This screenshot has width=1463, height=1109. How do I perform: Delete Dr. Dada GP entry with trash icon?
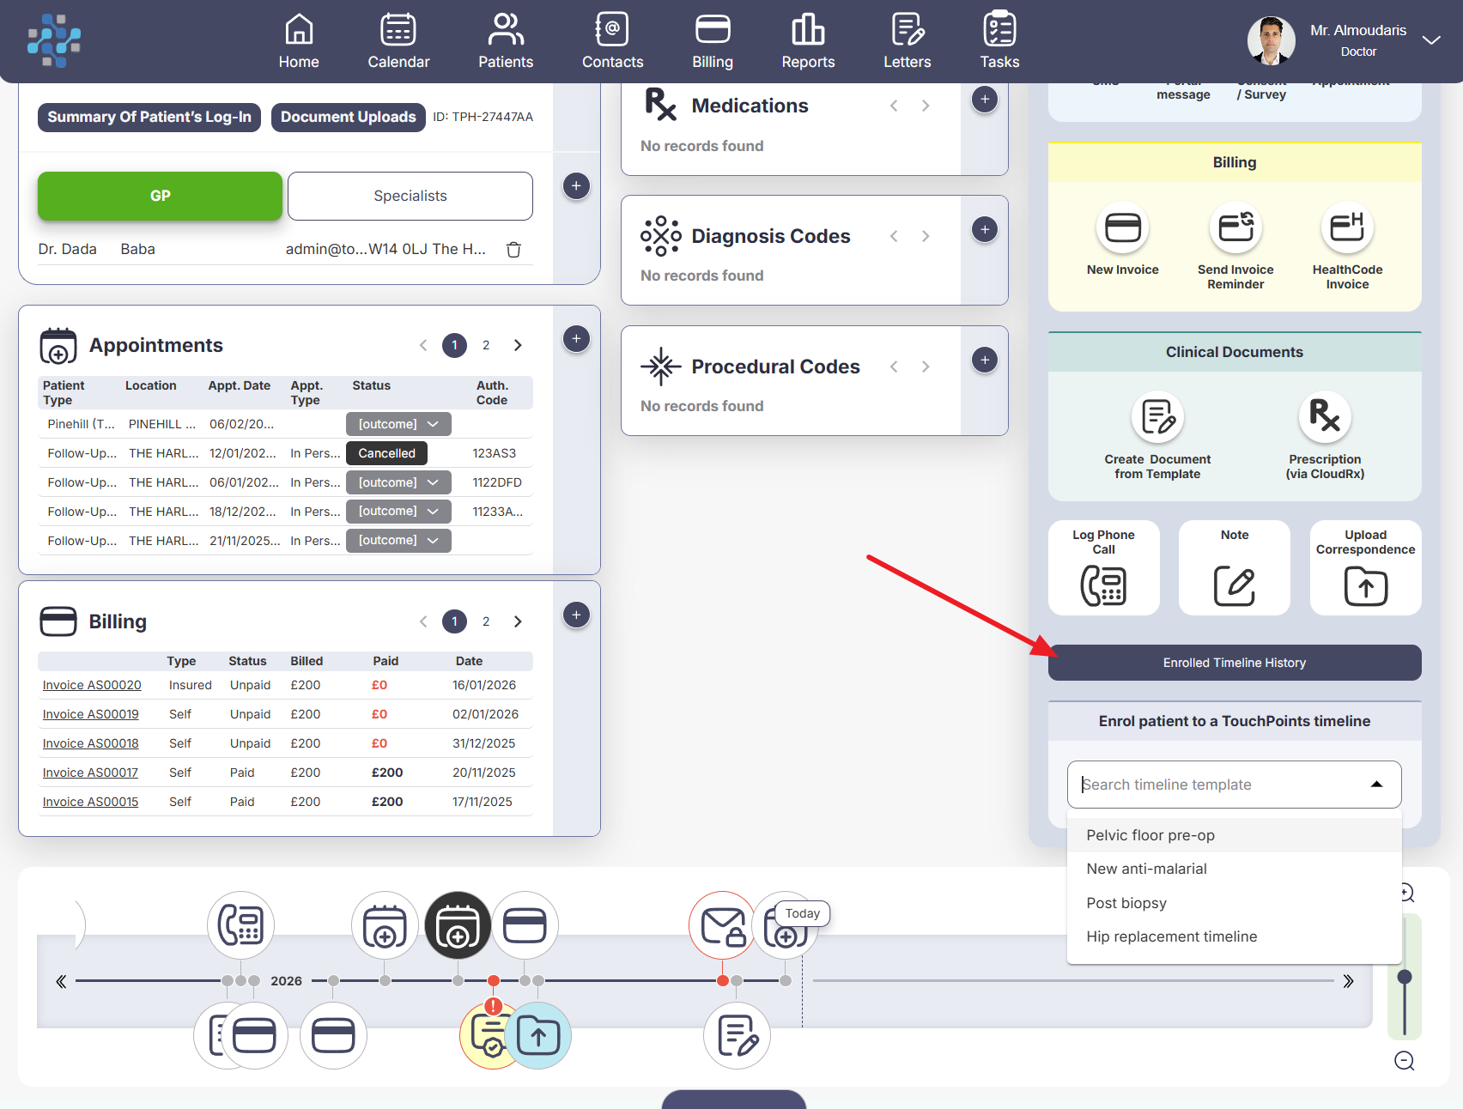[x=513, y=250]
